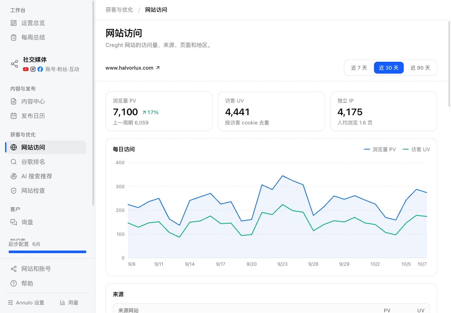Click the 访客 UV value 4,441
This screenshot has height=313, width=451.
[x=237, y=112]
